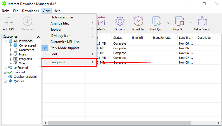Select the Compressed category icon
222x126 pixels.
pos(16,45)
